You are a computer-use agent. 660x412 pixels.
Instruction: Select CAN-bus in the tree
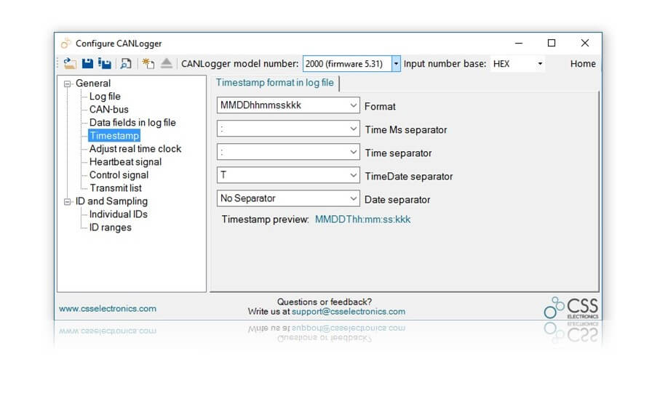(x=109, y=110)
